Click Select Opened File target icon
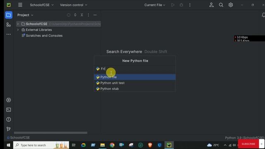Viewport: 265px width, 149px height. tap(69, 15)
